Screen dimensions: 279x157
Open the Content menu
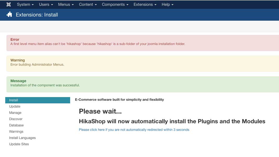coord(88,4)
